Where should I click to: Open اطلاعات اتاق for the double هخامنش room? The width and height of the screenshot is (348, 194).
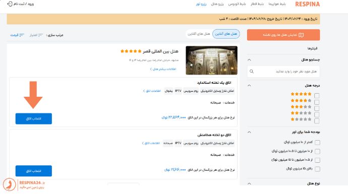point(151,143)
